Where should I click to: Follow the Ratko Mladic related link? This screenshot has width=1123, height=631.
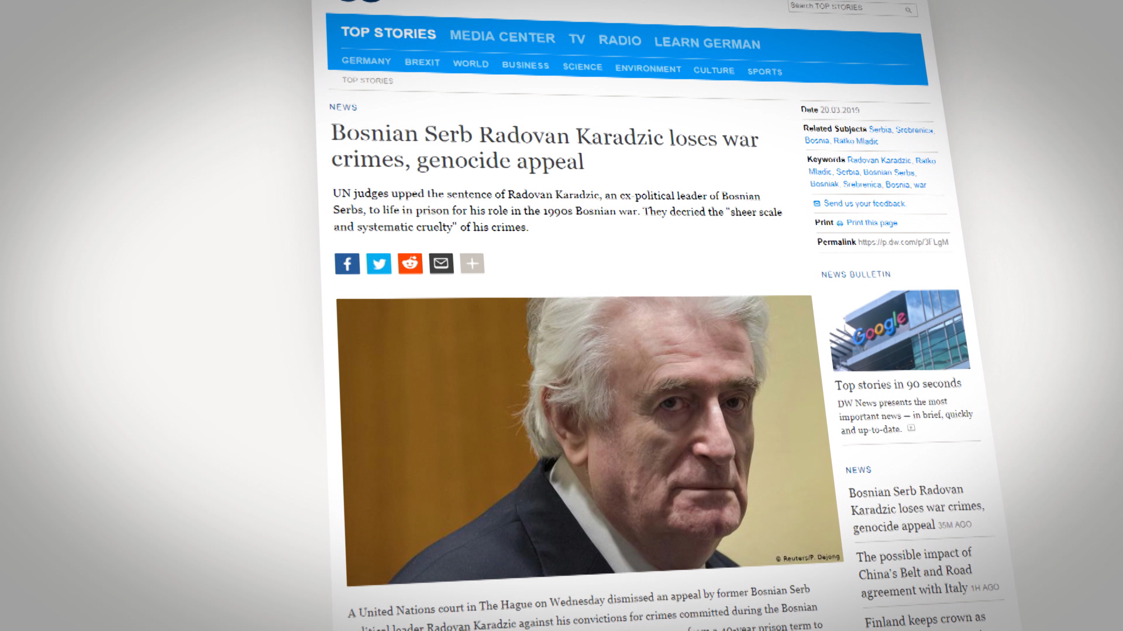(x=856, y=141)
